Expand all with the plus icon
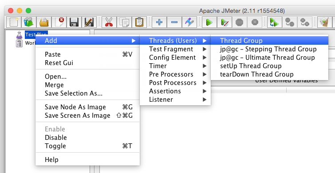This screenshot has width=335, height=173. [x=159, y=22]
